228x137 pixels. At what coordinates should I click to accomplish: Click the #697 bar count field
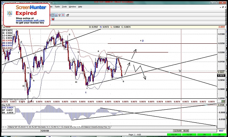(x=221, y=131)
